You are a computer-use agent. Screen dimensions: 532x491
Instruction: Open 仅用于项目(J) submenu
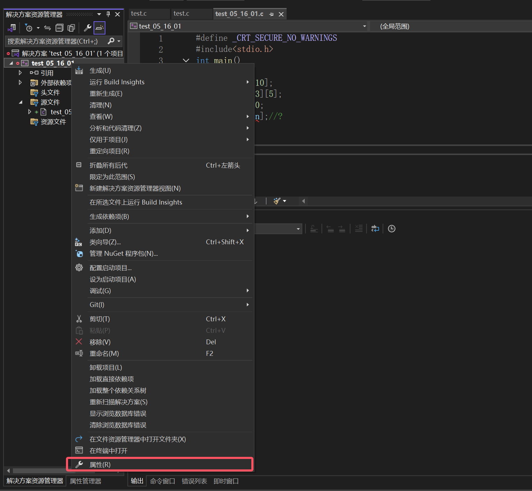pos(163,140)
